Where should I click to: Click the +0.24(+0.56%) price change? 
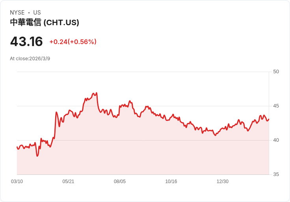pyautogui.click(x=73, y=42)
